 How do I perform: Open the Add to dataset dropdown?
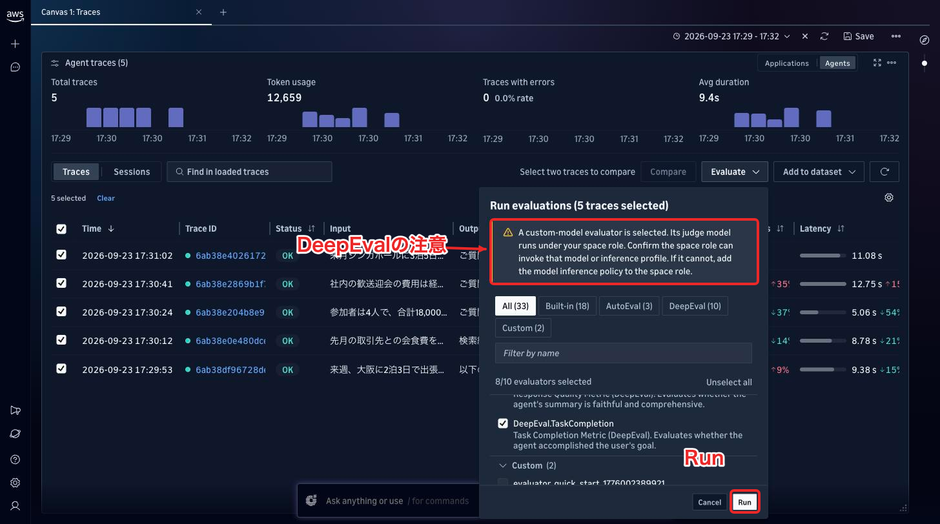coord(819,172)
